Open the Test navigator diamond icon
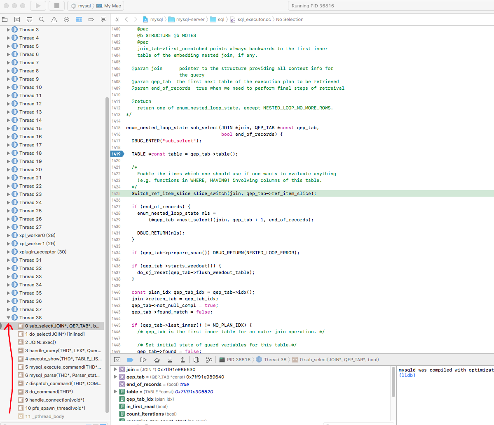This screenshot has height=425, width=494. pyautogui.click(x=66, y=19)
